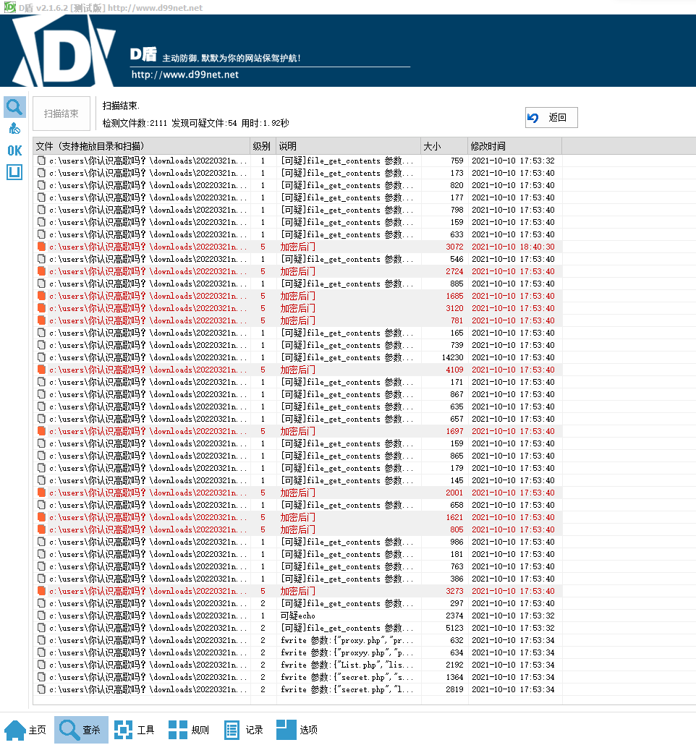Open 选项 via its bottom bar icon
696x745 pixels.
click(x=286, y=729)
